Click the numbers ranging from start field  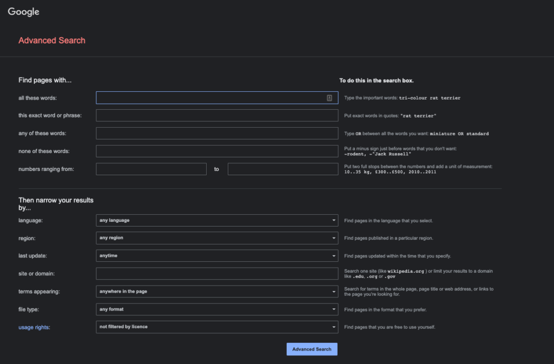[x=151, y=169]
